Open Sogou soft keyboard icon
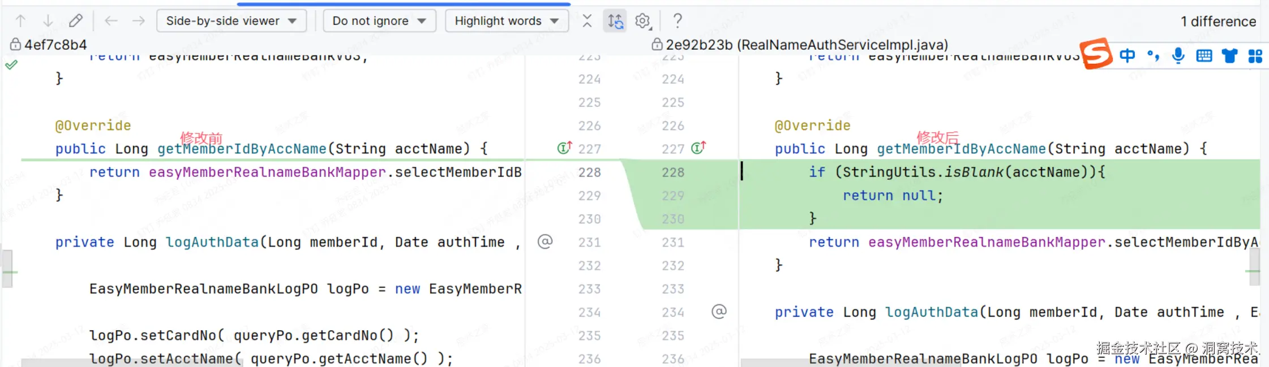Screen dimensions: 1269x367 [1204, 55]
